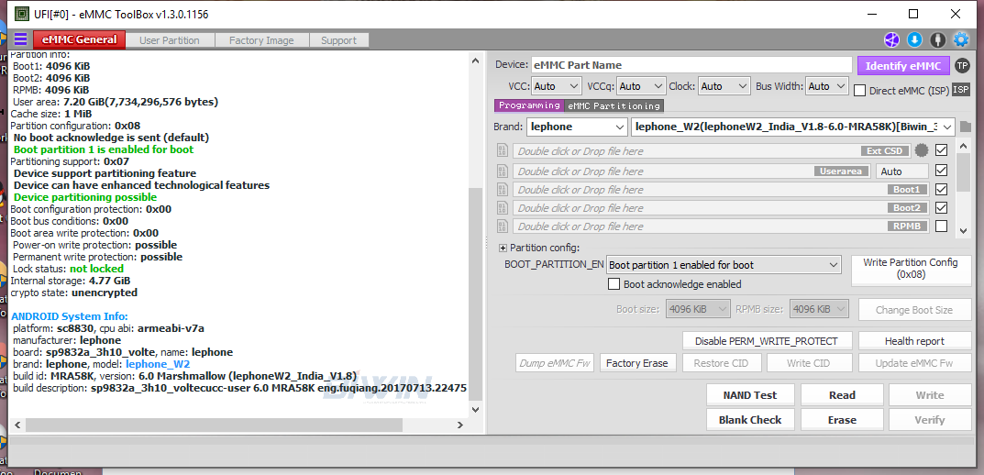Click the black plug connector icon
984x475 pixels.
point(937,40)
